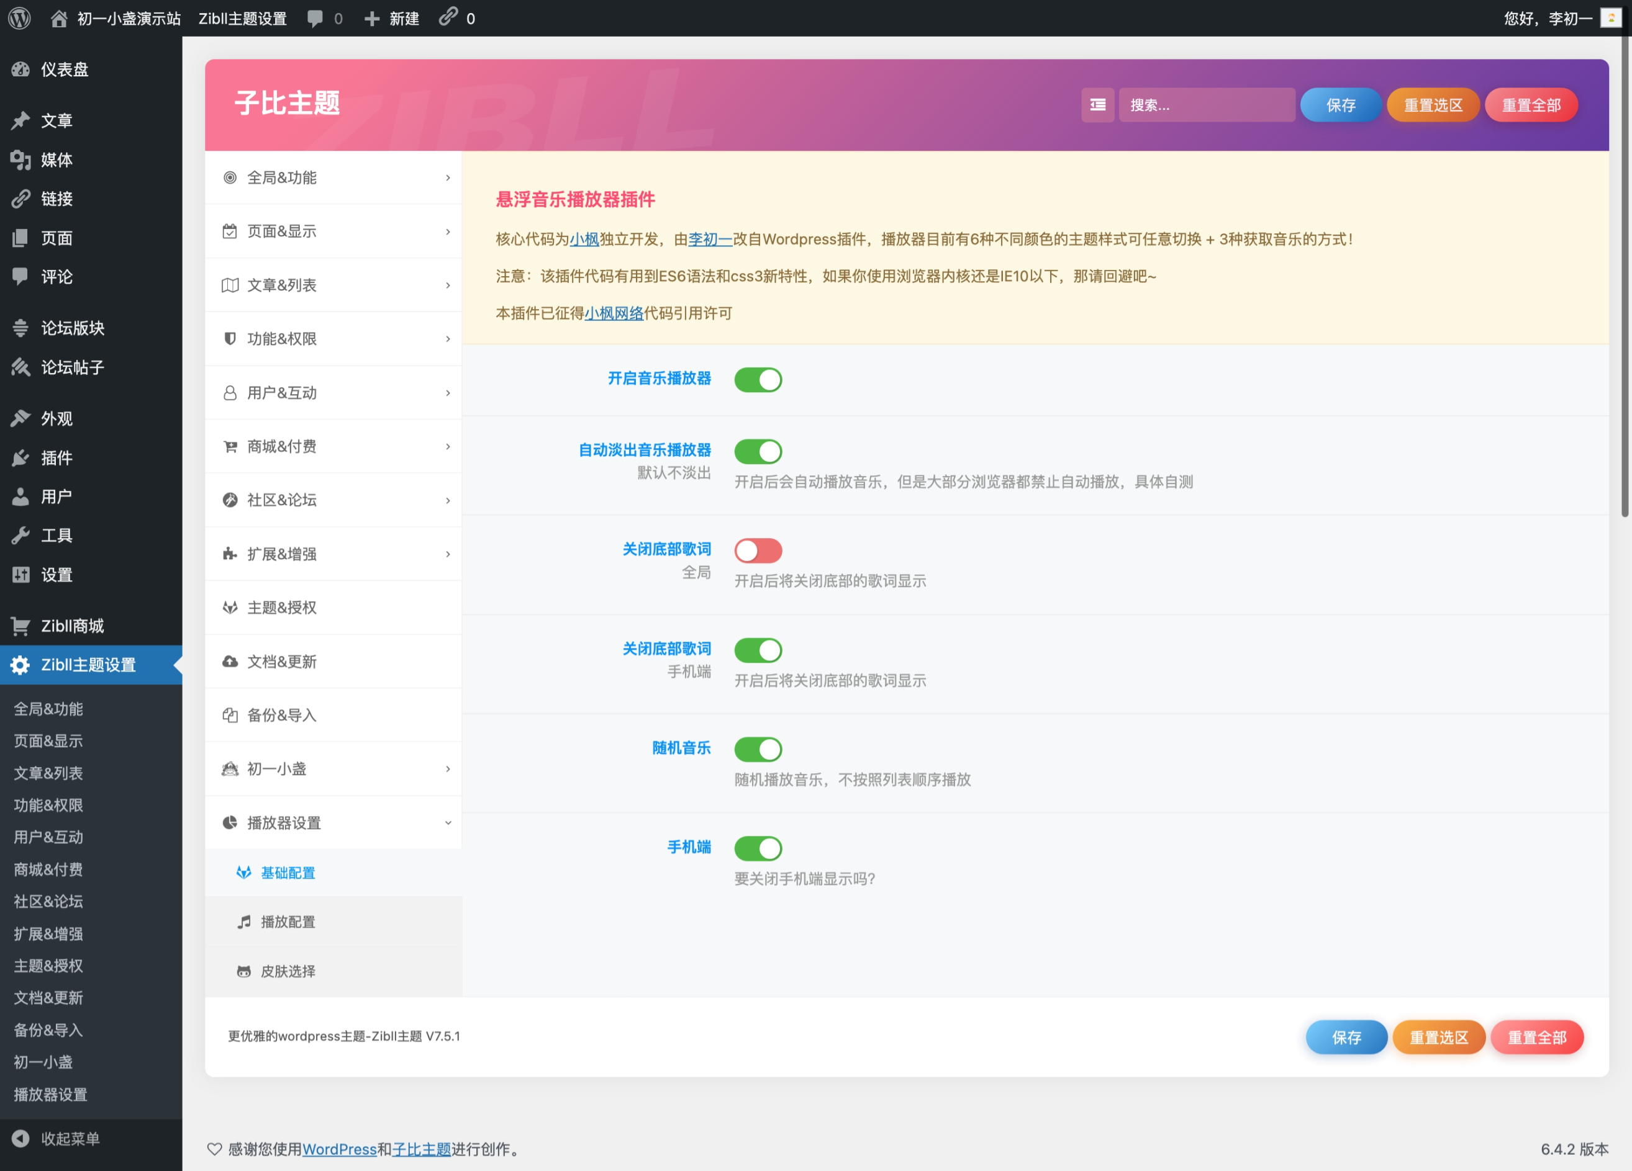This screenshot has width=1632, height=1171.
Task: Click the expand-all menu icon beside search
Action: 1097,105
